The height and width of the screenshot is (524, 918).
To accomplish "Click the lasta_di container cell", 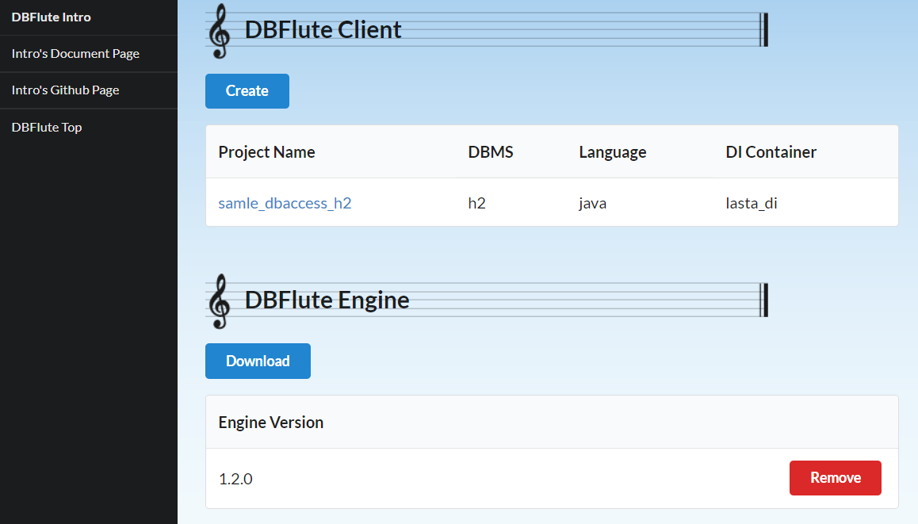I will [752, 203].
